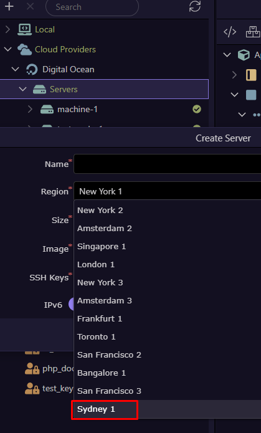The height and width of the screenshot is (433, 261).
Task: Click the machine-1 server icon
Action: [47, 109]
